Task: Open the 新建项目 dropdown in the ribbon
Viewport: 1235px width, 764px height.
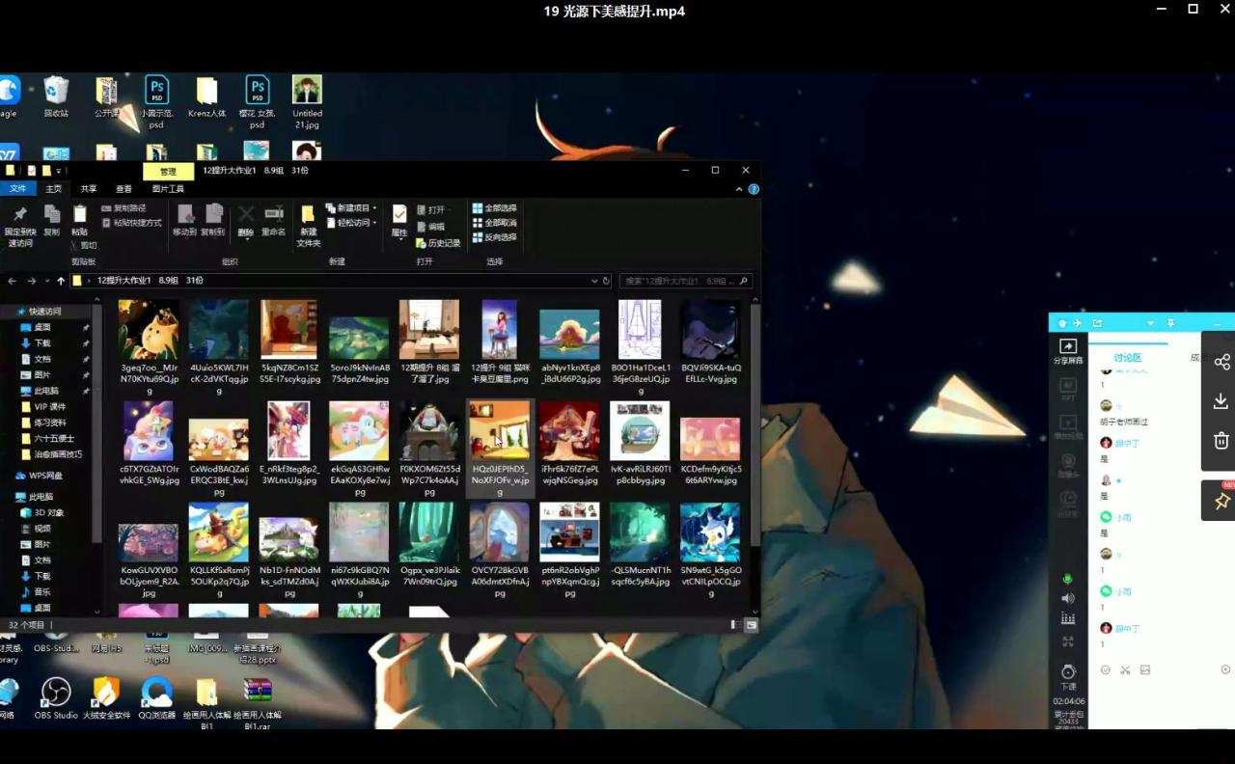Action: [352, 208]
